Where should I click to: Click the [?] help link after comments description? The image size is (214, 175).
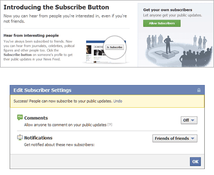tap(110, 125)
